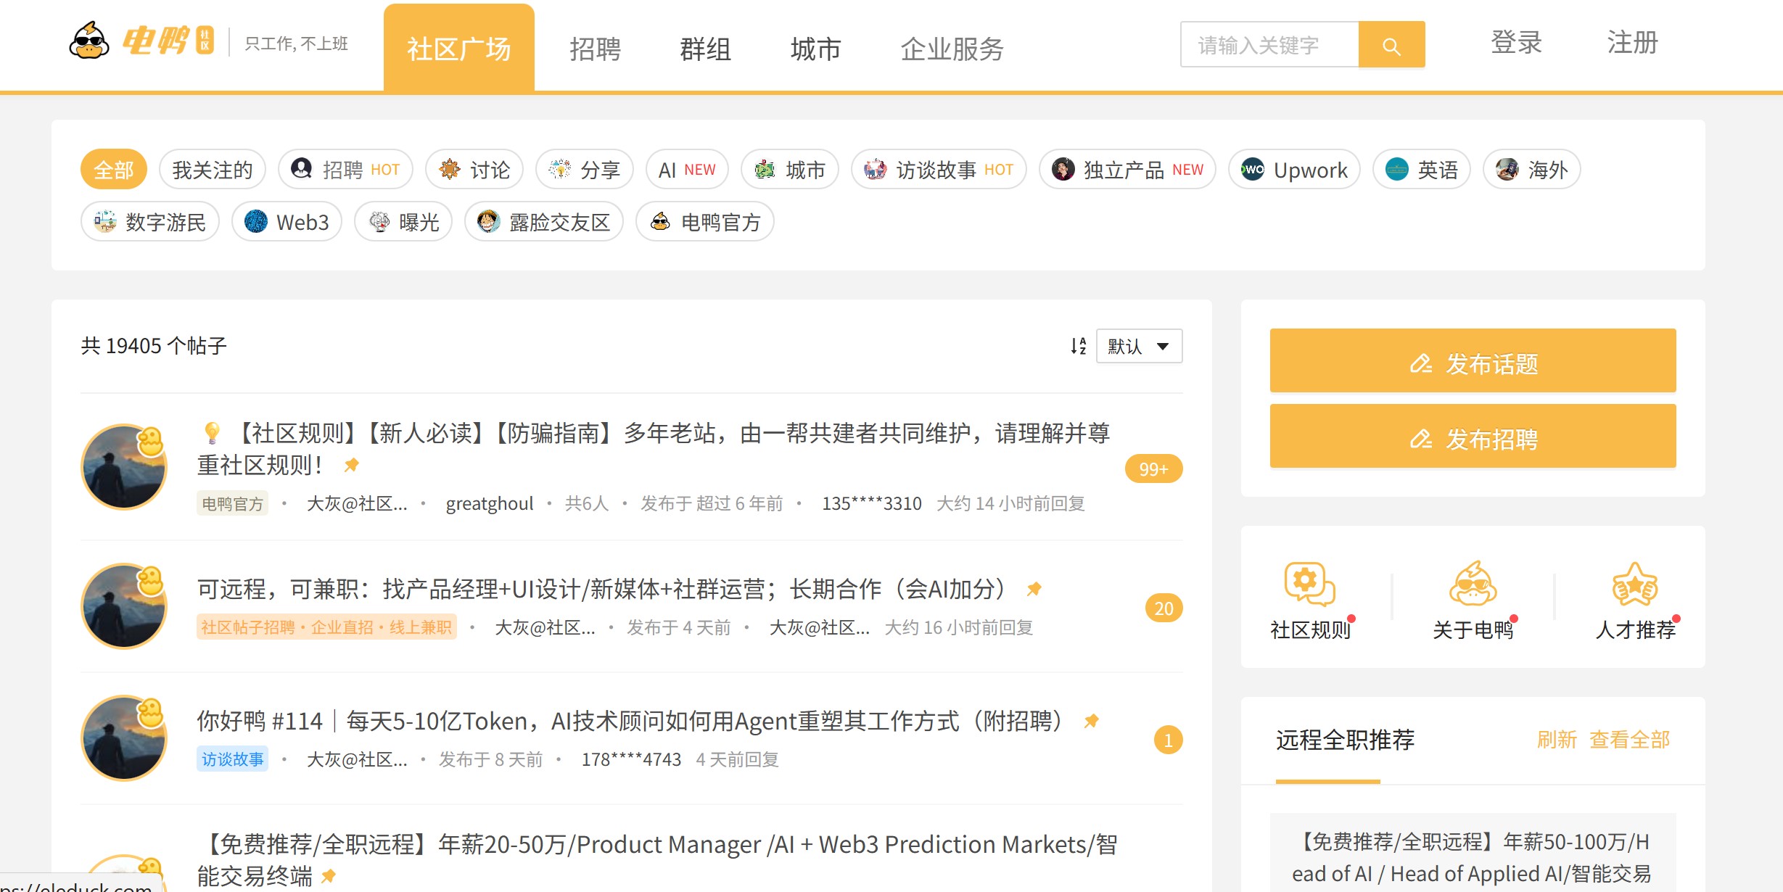This screenshot has height=892, width=1783.
Task: Filter posts by 我关注的
Action: click(x=213, y=170)
